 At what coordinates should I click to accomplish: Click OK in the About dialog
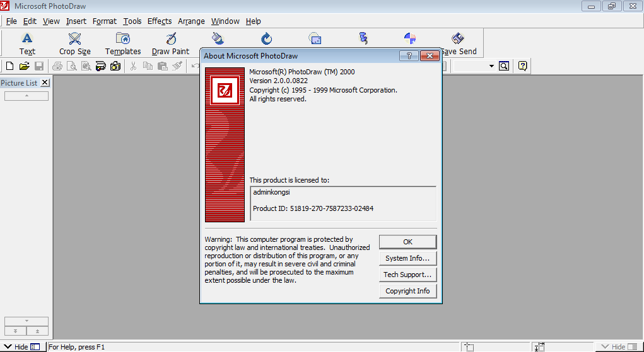408,242
